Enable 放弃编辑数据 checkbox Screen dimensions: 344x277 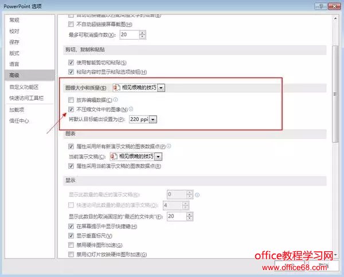(71, 100)
